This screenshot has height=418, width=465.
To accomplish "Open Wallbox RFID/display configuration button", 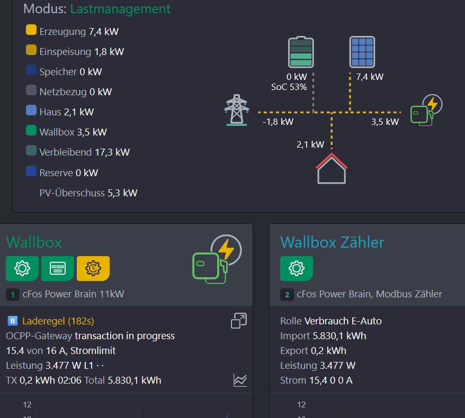I will (58, 268).
